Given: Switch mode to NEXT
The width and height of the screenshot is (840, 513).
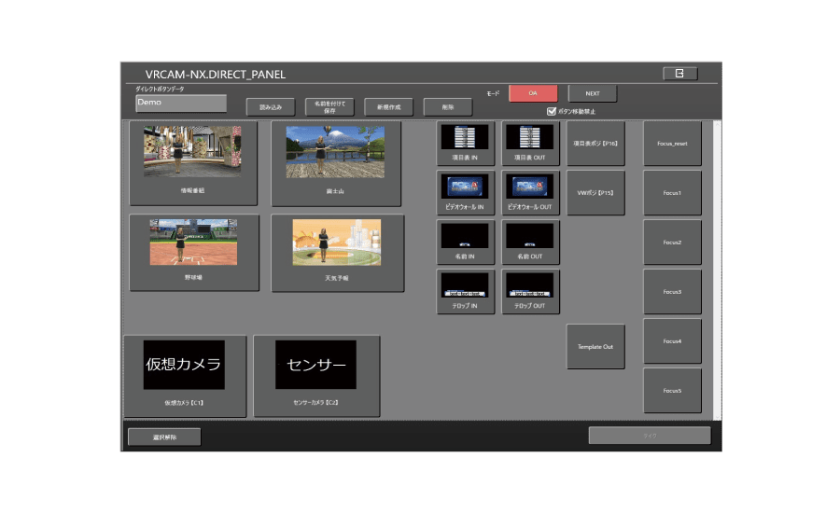Looking at the screenshot, I should tap(592, 93).
